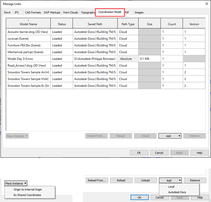This screenshot has width=211, height=202.
Task: Open the Add dropdown in the dialog
Action: [170, 136]
